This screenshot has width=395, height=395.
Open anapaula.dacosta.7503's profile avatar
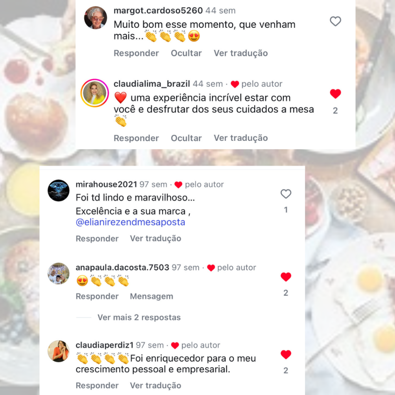59,273
